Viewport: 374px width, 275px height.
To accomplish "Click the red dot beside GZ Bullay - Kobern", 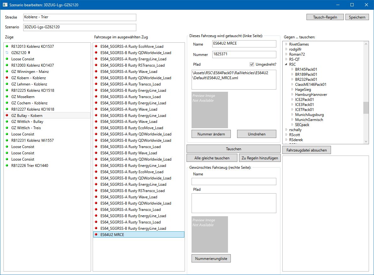I will point(7,116).
